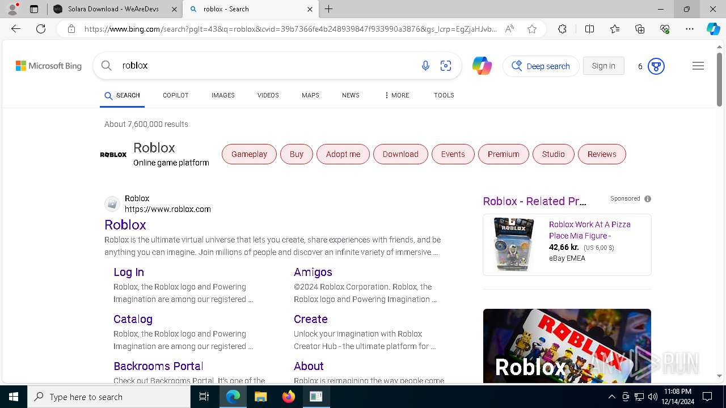View site information lock icon
The image size is (726, 408).
pos(71,29)
